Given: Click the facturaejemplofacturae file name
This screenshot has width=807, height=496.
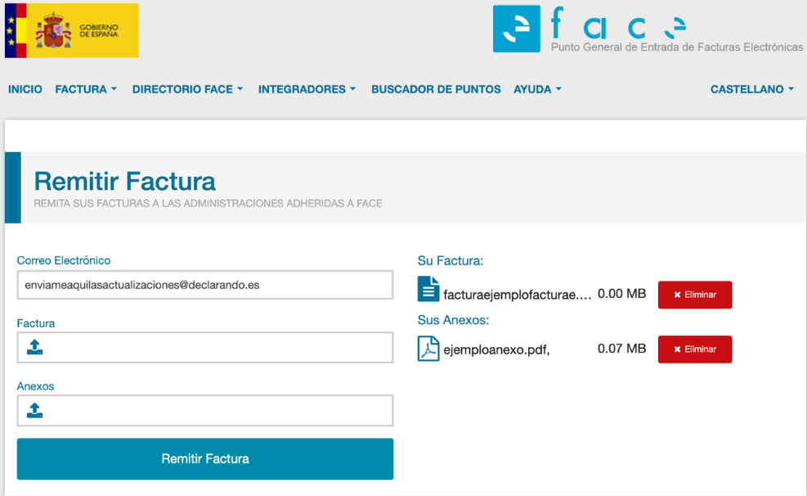Looking at the screenshot, I should 518,295.
